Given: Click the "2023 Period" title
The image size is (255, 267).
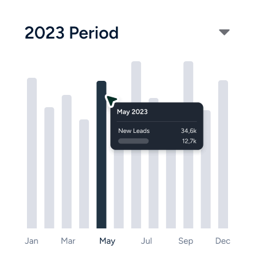Looking at the screenshot, I should coord(72,32).
